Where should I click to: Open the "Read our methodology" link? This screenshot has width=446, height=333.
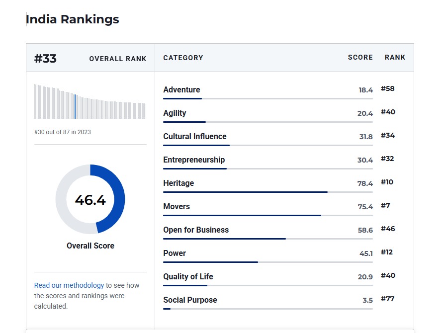click(69, 285)
